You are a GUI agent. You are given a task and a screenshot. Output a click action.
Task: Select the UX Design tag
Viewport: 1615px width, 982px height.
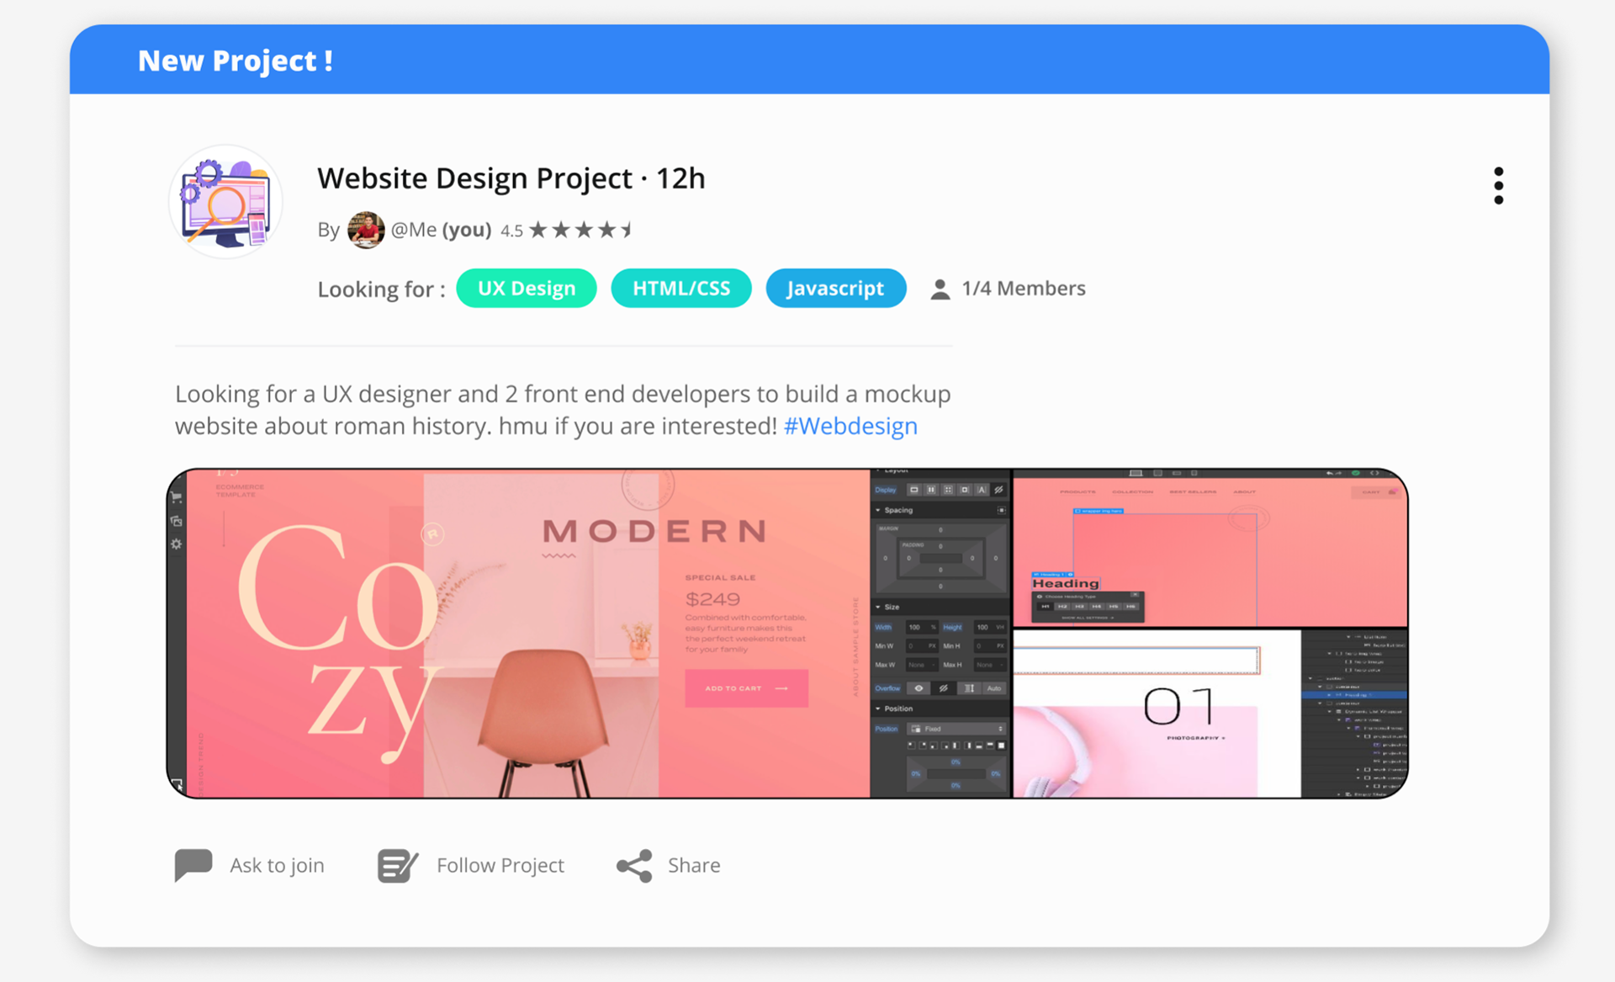click(x=527, y=289)
